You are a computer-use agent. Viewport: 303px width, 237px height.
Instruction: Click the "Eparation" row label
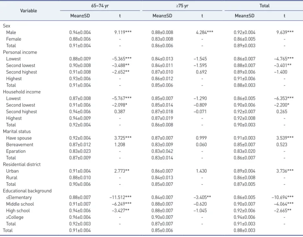15,151
